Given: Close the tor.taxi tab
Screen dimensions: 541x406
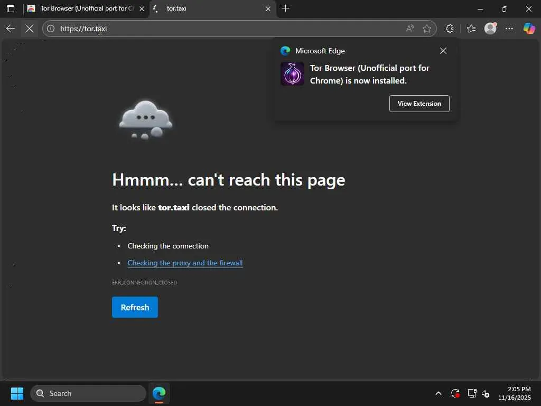Looking at the screenshot, I should (x=268, y=8).
